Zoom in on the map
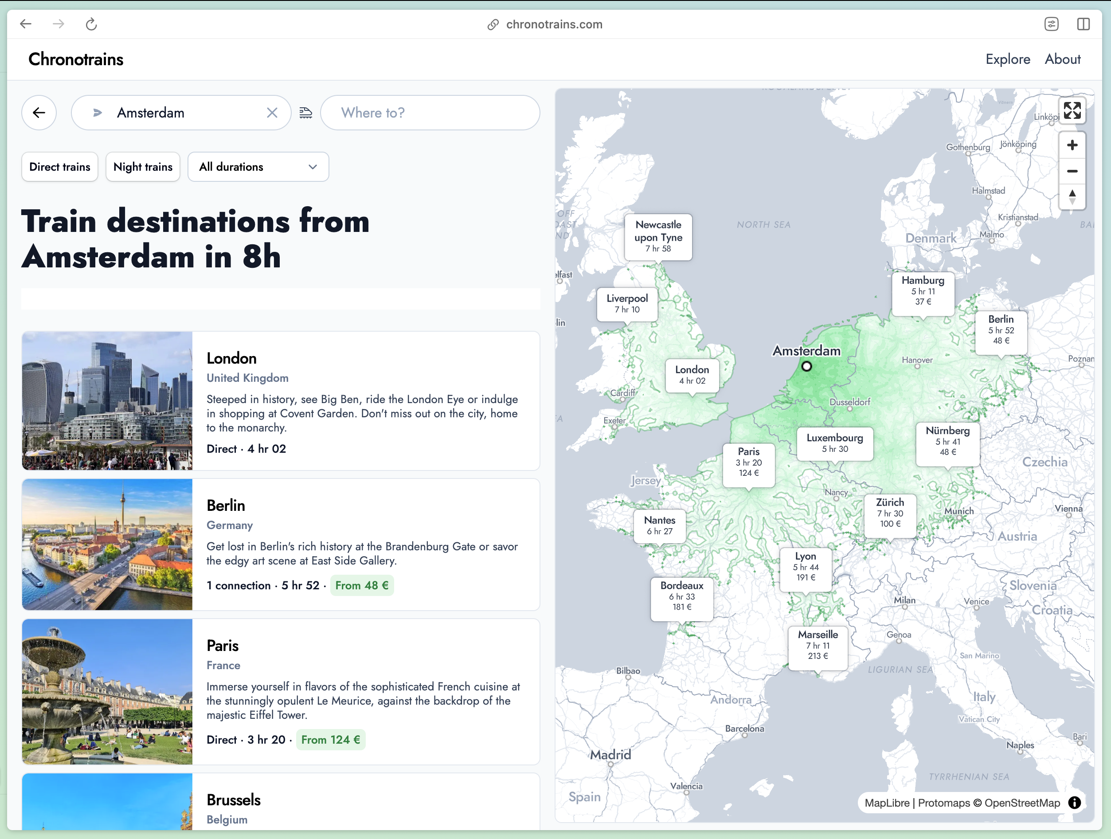The height and width of the screenshot is (839, 1111). 1072,145
